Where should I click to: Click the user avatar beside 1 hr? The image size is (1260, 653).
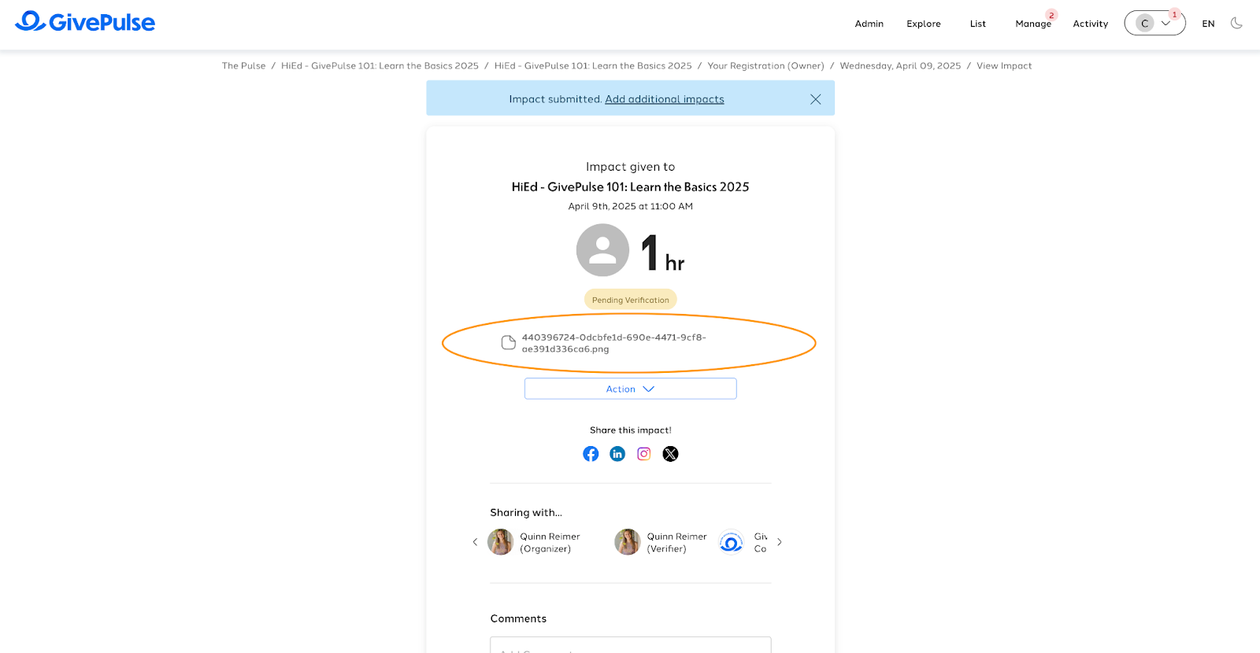[602, 250]
